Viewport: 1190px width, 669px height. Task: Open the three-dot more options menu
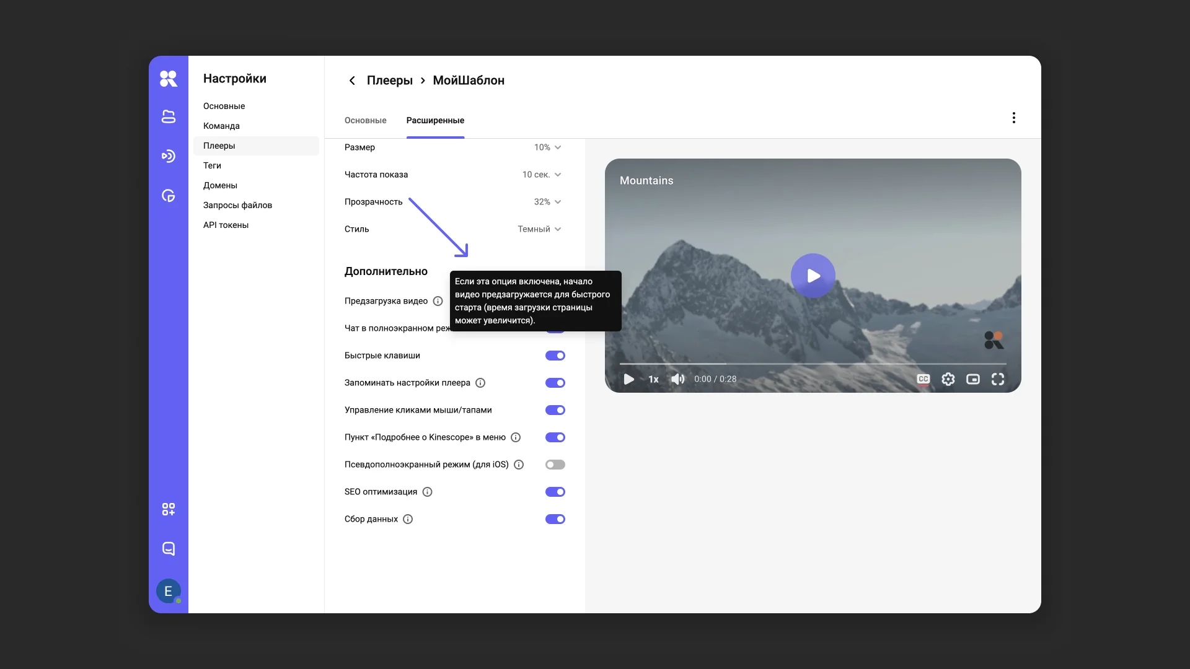click(x=1013, y=118)
